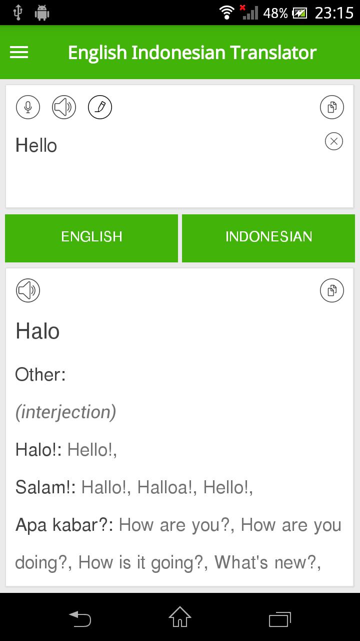Screen dimensions: 360x641
Task: Tap the translated word Halo
Action: click(37, 332)
